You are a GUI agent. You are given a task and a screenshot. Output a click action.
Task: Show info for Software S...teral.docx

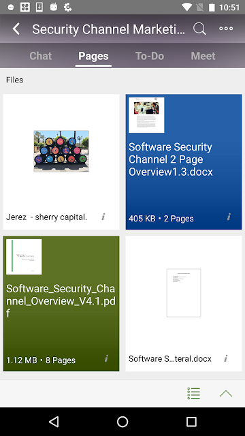[226, 358]
